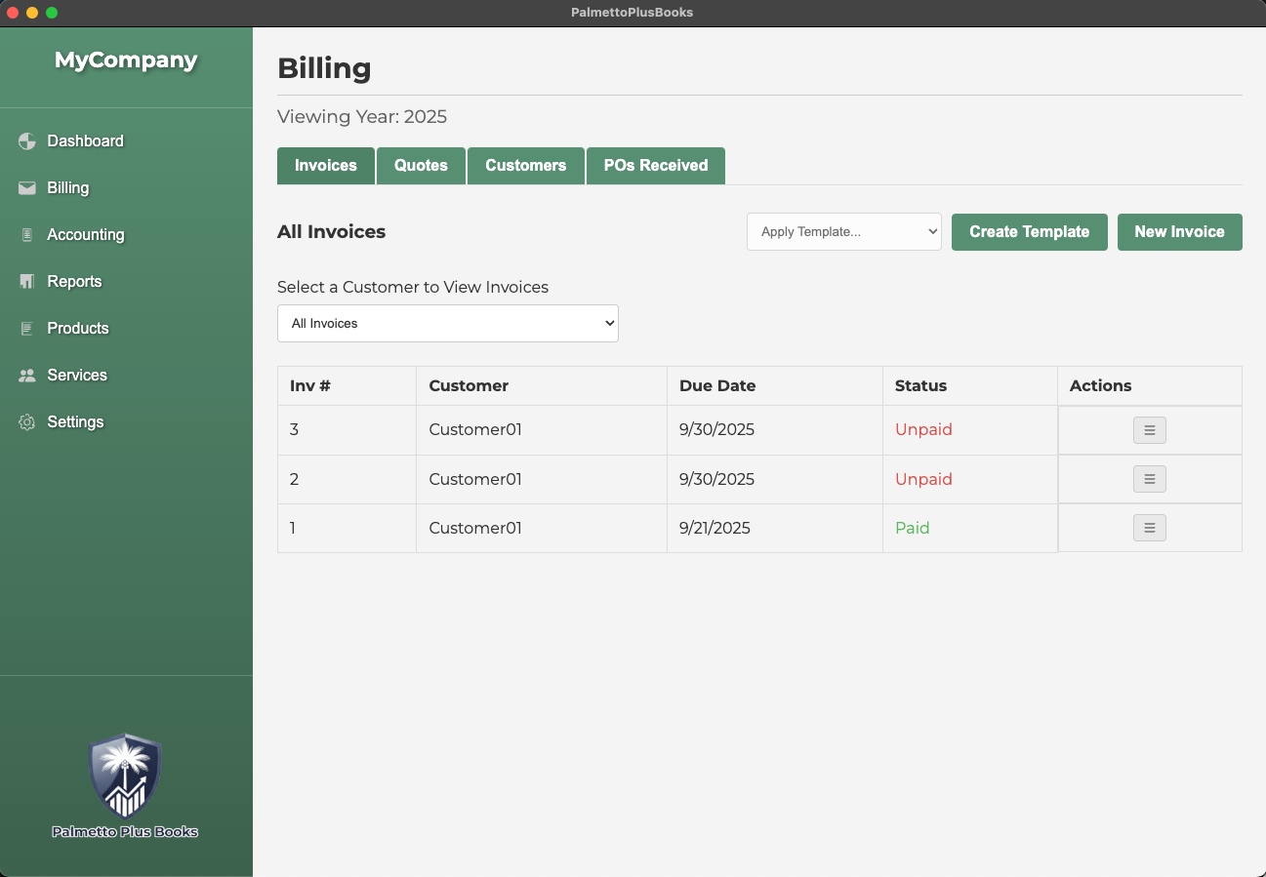
Task: Click the Billing envelope icon in sidebar
Action: pyautogui.click(x=27, y=188)
